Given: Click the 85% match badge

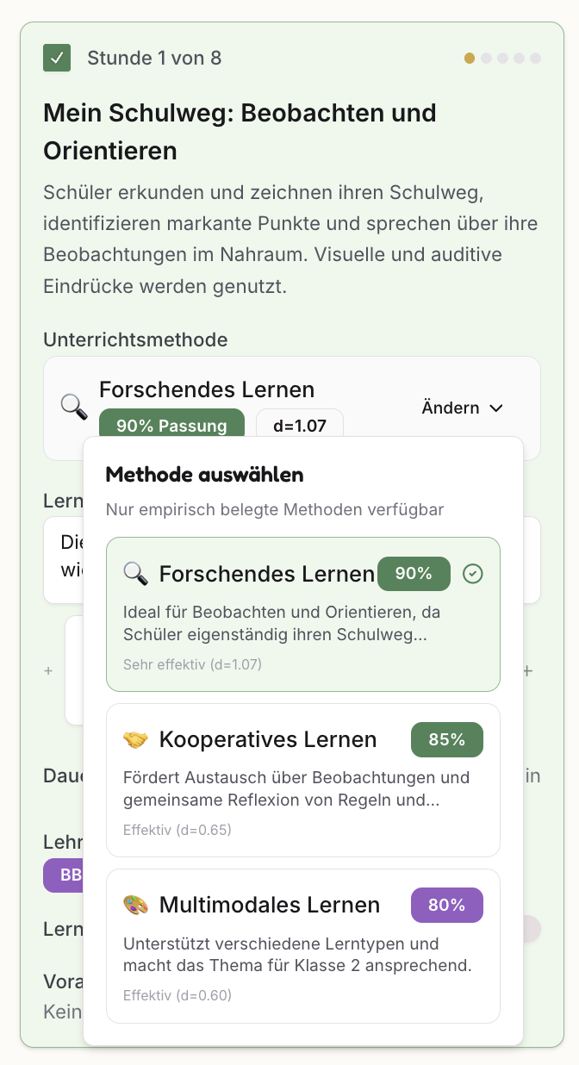Looking at the screenshot, I should 446,739.
